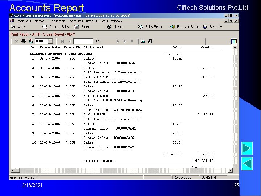Open the 100% zoom dropdown
The image size is (261, 196).
50,41
